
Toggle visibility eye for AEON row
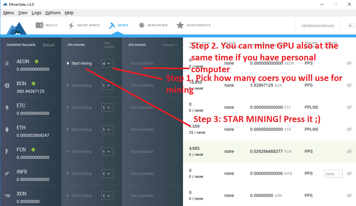click(349, 63)
